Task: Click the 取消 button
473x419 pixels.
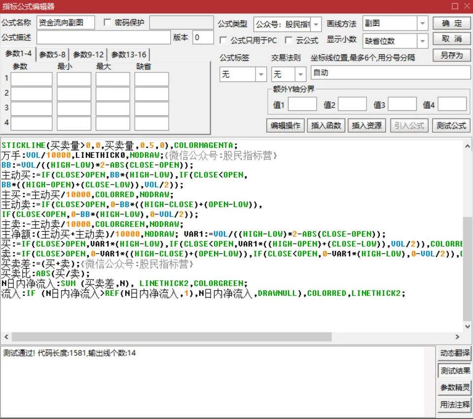Action: click(452, 38)
